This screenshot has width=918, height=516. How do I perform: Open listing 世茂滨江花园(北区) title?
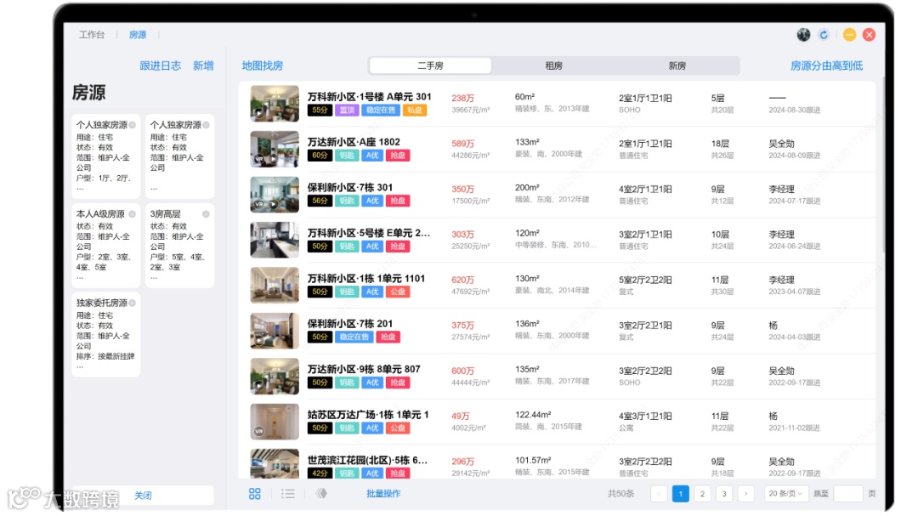click(368, 460)
